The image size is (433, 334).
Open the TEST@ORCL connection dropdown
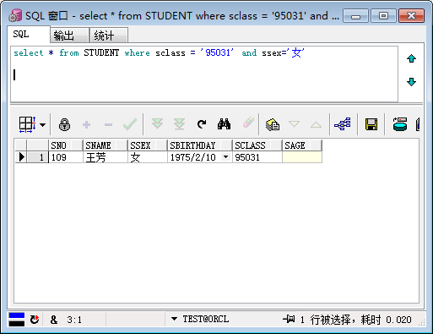click(x=174, y=319)
